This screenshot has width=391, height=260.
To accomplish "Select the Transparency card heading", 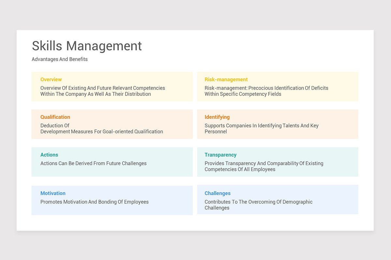I will [x=221, y=155].
